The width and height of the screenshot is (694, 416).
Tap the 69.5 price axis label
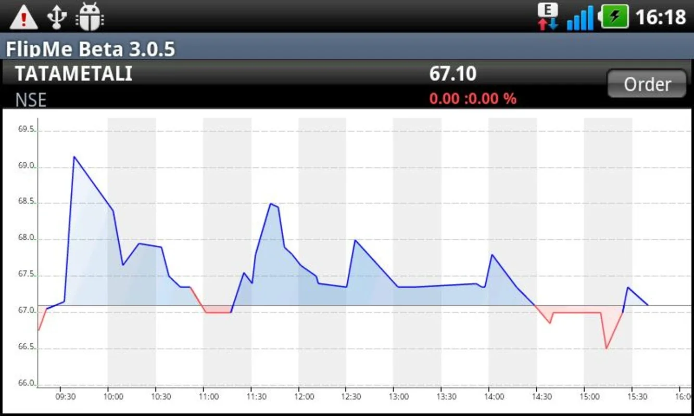pos(26,128)
